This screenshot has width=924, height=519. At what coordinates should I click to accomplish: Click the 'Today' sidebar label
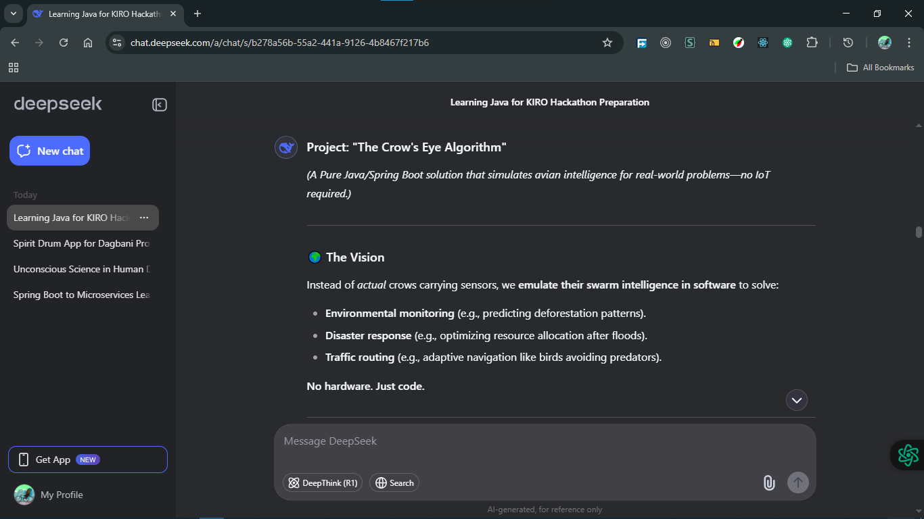(x=26, y=195)
